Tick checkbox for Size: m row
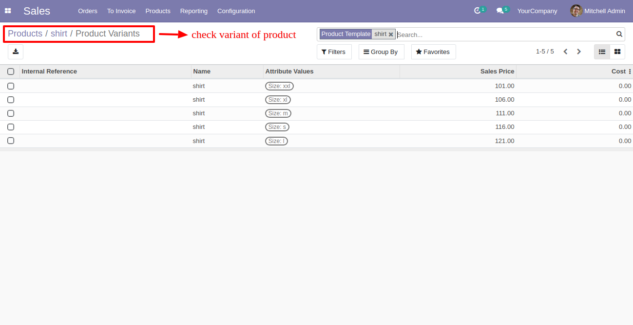 (11, 113)
